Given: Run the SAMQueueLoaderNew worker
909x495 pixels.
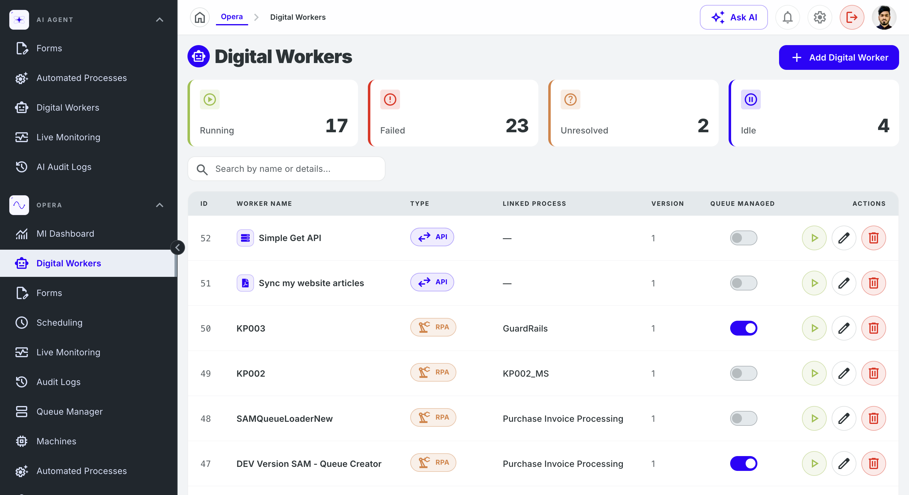Looking at the screenshot, I should click(814, 418).
